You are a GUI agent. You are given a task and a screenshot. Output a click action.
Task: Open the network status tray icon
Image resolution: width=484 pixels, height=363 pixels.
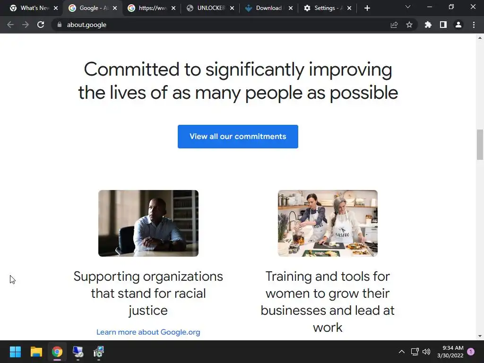tap(415, 352)
